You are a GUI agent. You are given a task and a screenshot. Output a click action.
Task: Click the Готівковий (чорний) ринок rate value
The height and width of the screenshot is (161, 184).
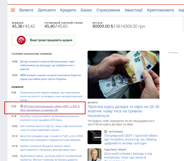56,26
